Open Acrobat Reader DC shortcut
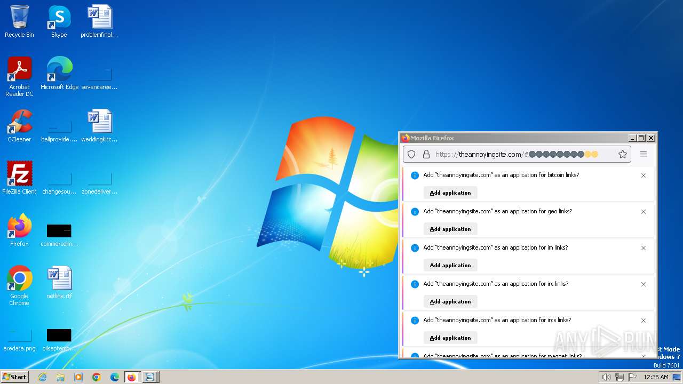The width and height of the screenshot is (683, 384). [x=19, y=77]
